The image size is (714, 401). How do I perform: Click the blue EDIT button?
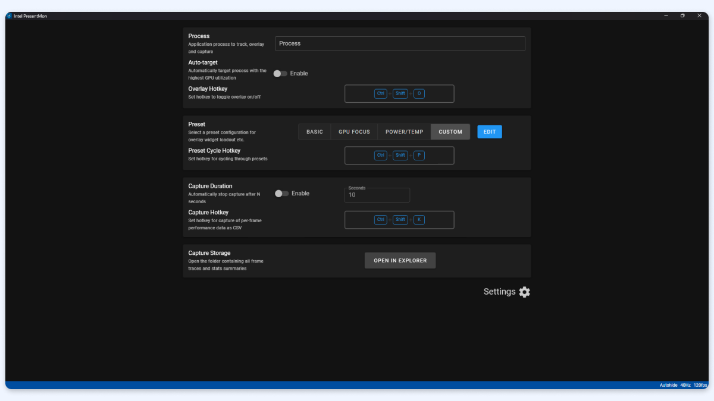point(490,132)
